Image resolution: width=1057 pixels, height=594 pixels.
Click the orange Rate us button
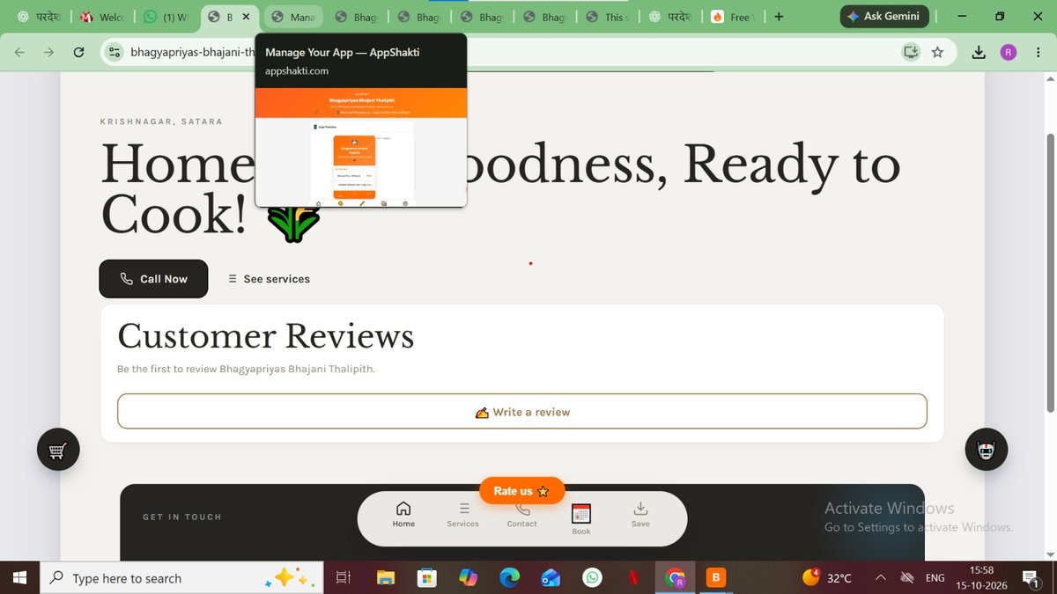tap(521, 491)
